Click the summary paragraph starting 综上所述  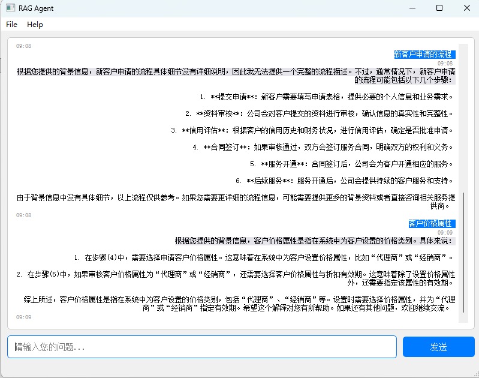tap(239, 304)
